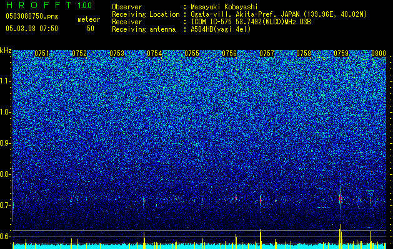393x249 pixels.
Task: Click the 0755 time marker
Action: [192, 54]
